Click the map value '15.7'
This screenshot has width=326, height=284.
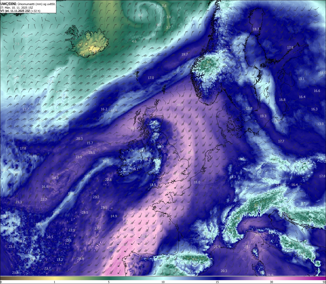pos(90,143)
